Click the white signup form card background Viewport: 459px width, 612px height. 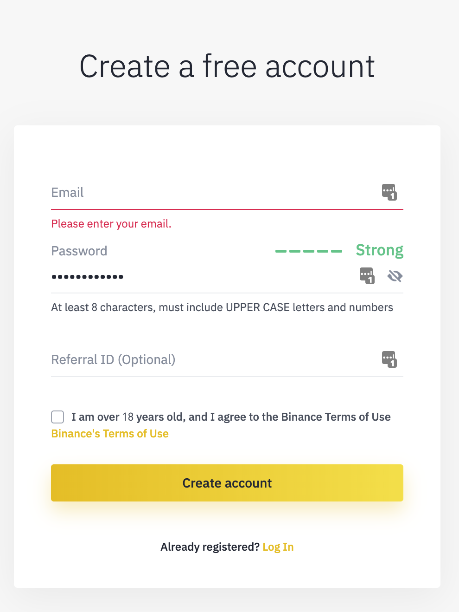click(227, 149)
